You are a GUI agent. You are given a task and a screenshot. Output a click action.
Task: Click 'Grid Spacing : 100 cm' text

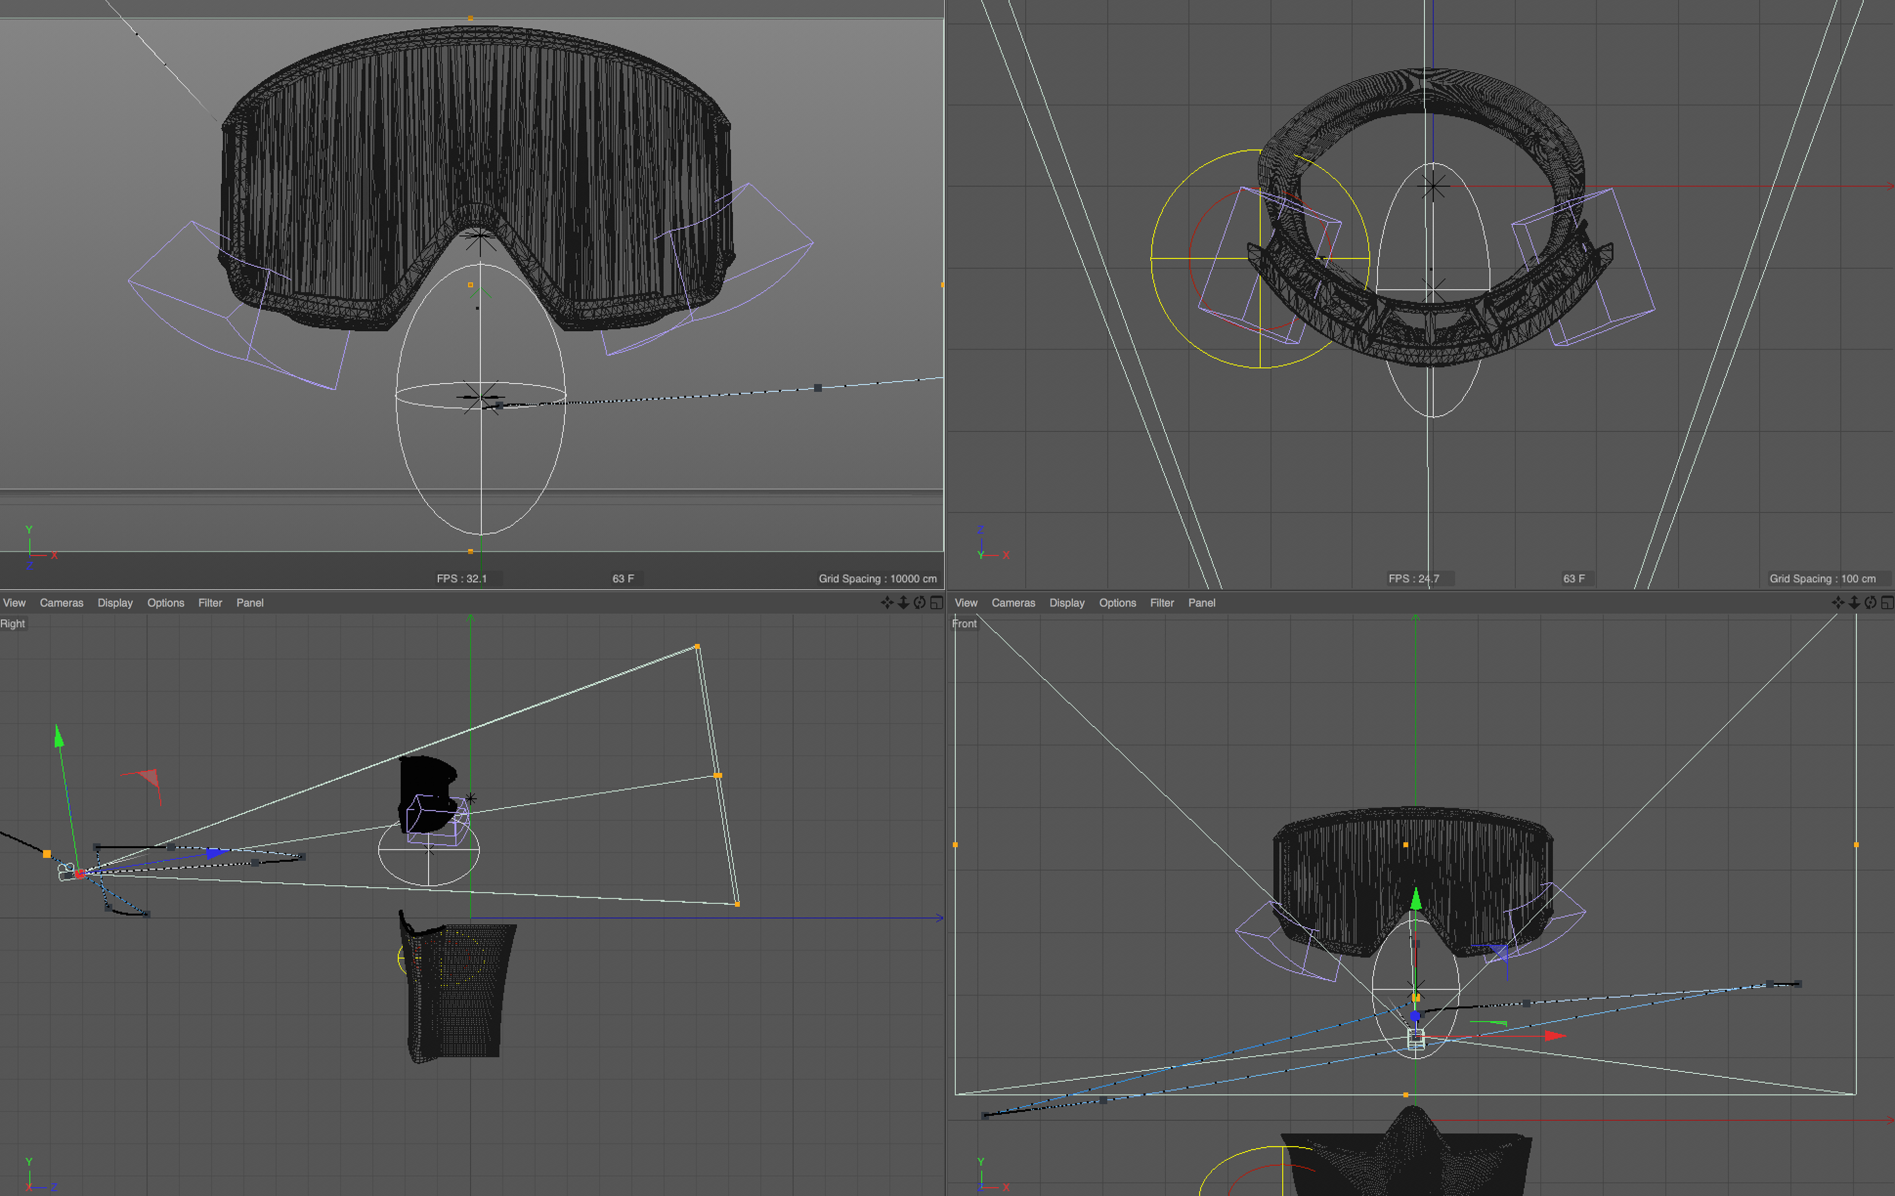point(1822,578)
